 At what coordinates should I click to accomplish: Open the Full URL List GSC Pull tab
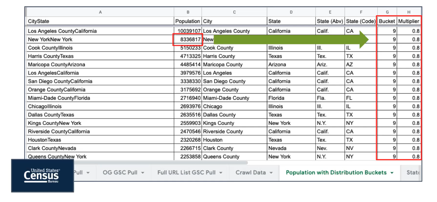coord(187,172)
